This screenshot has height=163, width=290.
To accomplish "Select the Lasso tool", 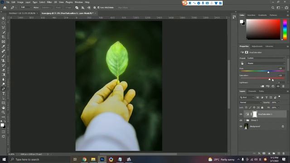I will pos(3,27).
